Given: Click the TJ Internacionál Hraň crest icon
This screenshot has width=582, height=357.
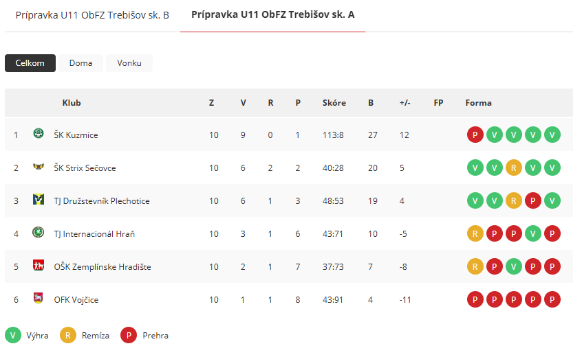Looking at the screenshot, I should click(39, 232).
